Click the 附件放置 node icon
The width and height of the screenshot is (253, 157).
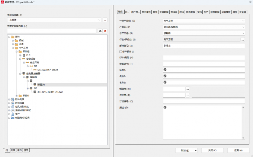pos(13,103)
